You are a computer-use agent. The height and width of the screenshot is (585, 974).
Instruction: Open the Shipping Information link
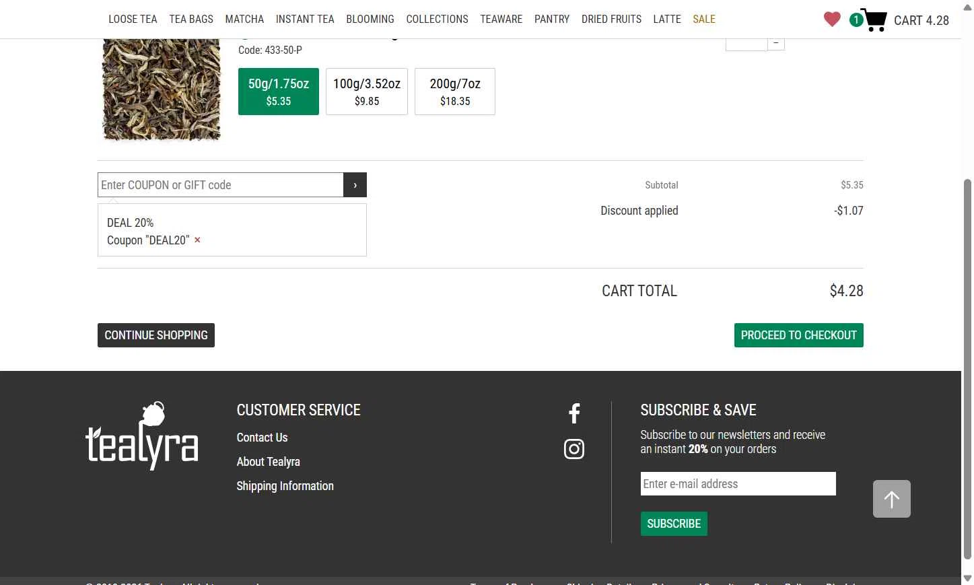[x=285, y=486]
